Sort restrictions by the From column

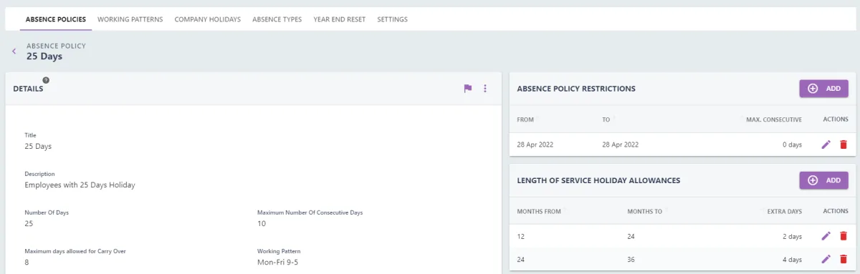[525, 119]
